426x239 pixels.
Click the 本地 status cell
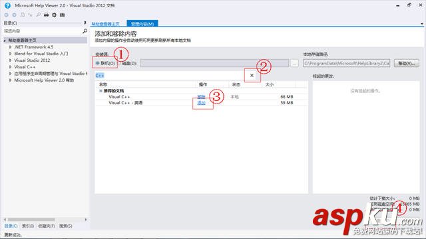234,97
